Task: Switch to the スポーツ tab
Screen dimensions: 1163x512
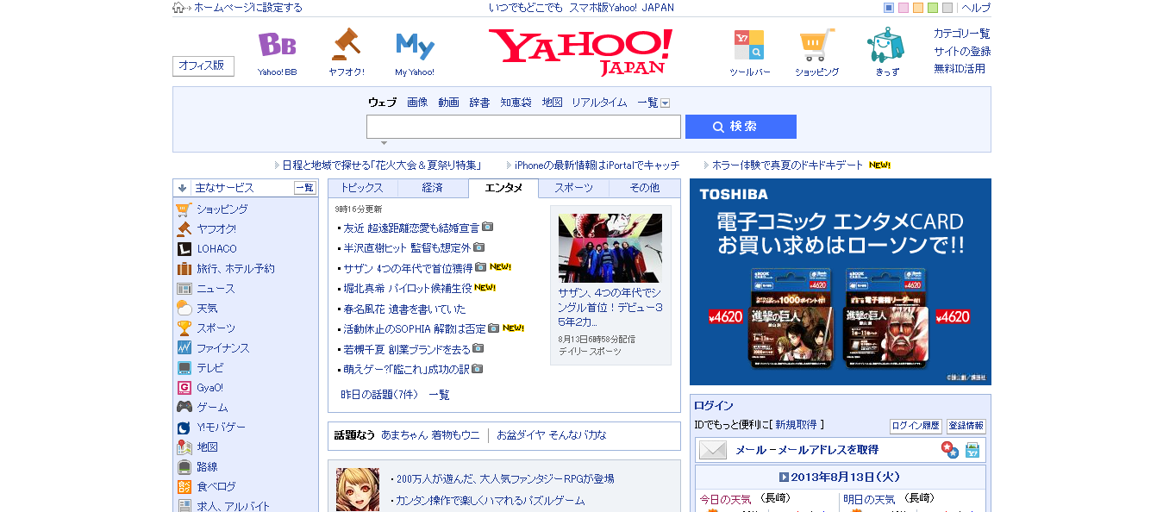Action: [x=573, y=188]
